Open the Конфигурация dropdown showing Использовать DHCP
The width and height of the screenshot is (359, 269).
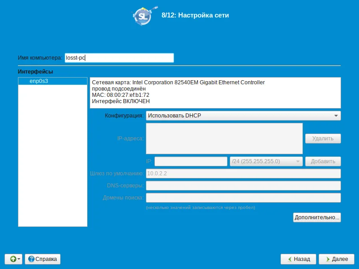tap(243, 116)
